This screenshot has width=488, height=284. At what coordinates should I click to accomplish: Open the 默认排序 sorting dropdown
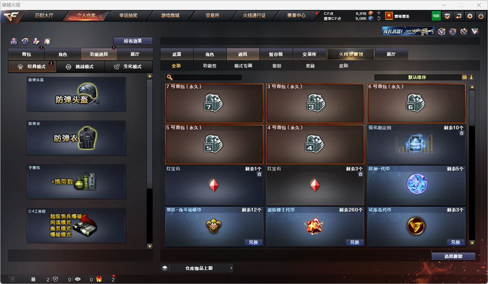[417, 77]
